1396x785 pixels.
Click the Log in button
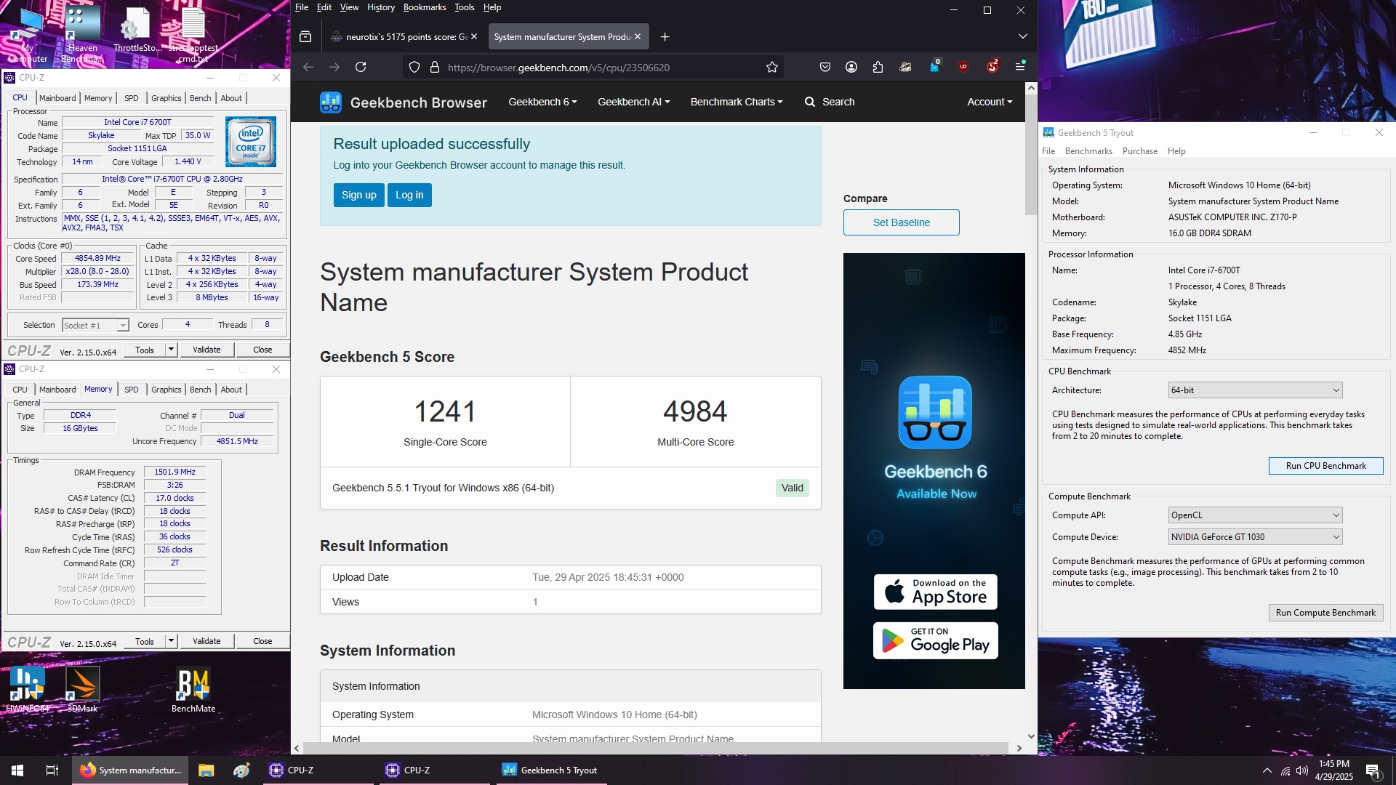pyautogui.click(x=409, y=195)
